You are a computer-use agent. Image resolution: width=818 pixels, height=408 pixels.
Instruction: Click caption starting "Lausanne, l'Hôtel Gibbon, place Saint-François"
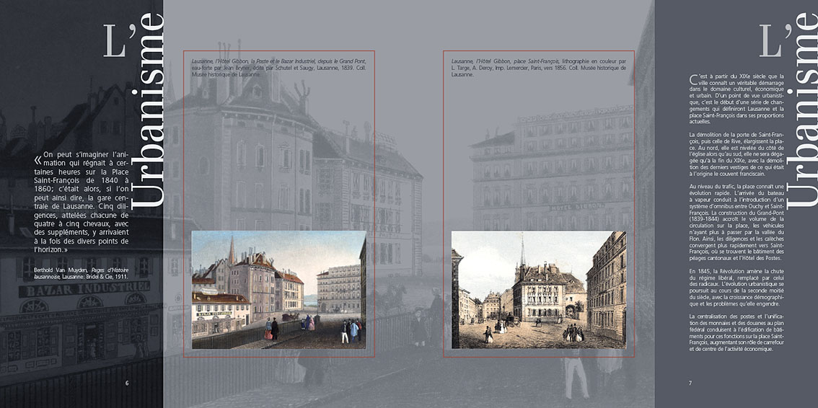pyautogui.click(x=539, y=68)
